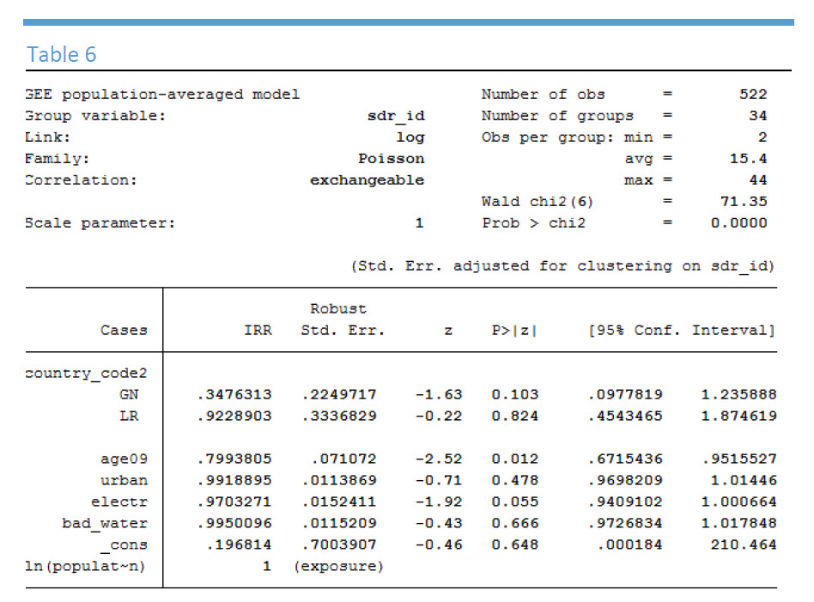Screen dimensions: 814x602
Task: Click GN IRR value .3476313
Action: (234, 395)
